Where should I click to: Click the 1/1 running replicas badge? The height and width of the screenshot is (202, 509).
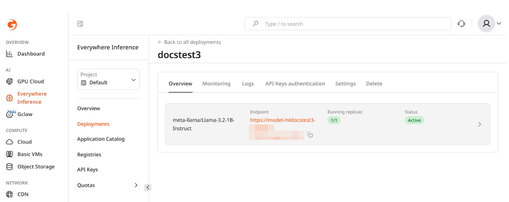click(334, 120)
